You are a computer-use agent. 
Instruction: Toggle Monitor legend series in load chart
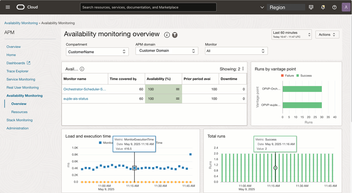[107, 143]
